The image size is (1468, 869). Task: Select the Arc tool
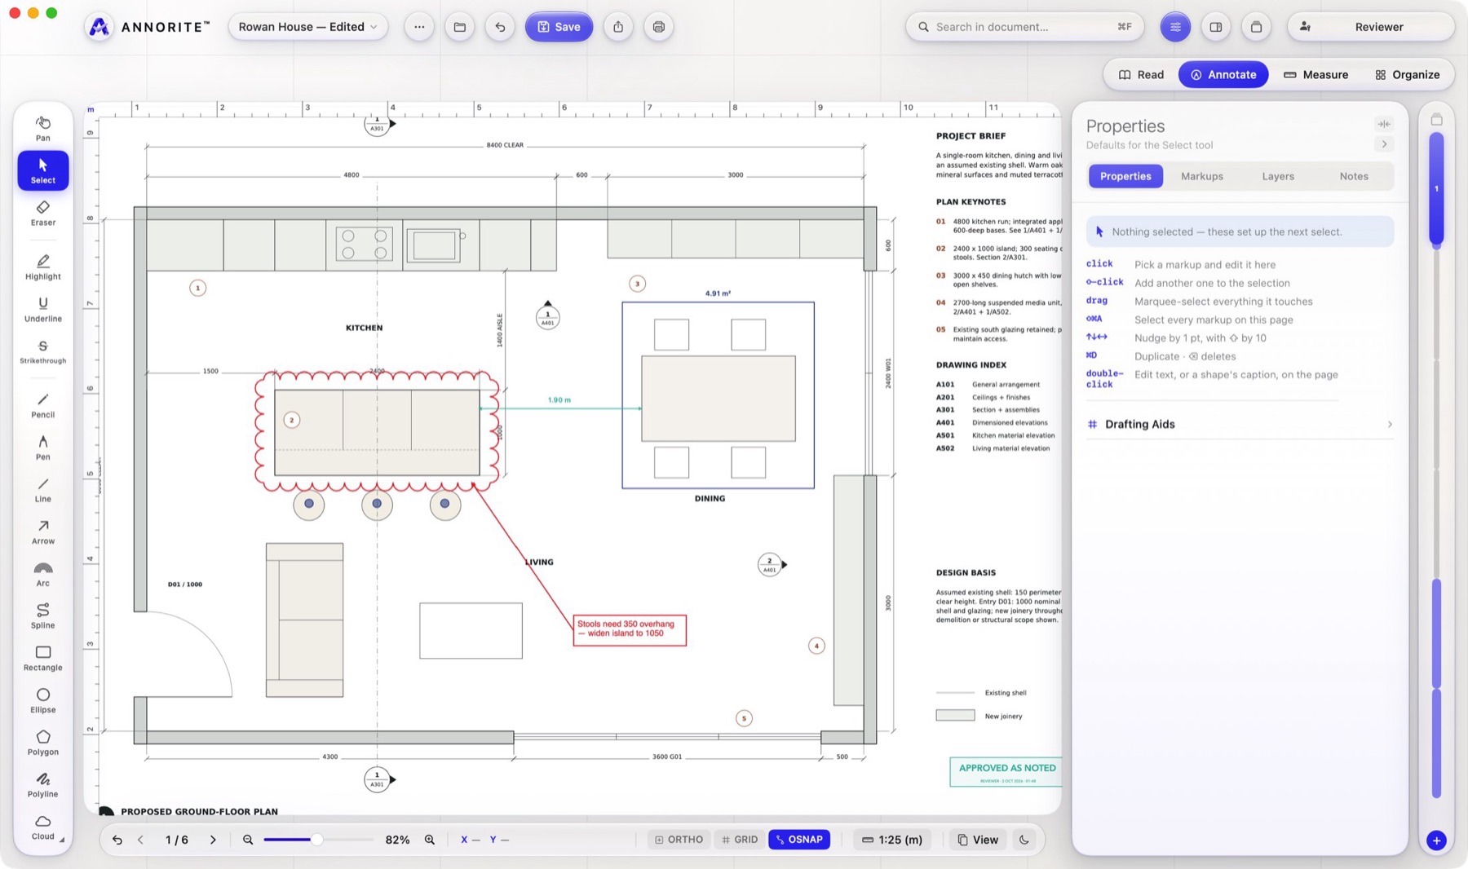point(43,574)
